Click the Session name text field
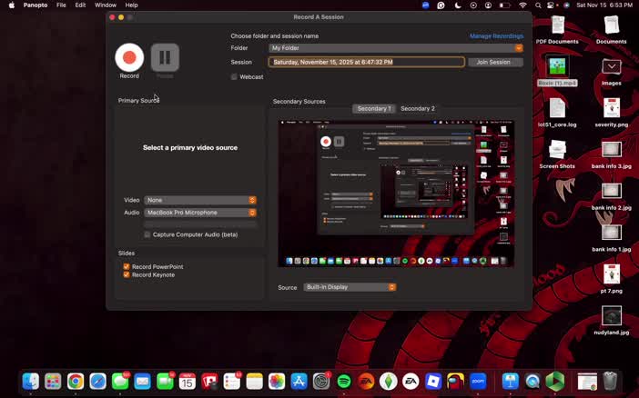 (x=366, y=63)
